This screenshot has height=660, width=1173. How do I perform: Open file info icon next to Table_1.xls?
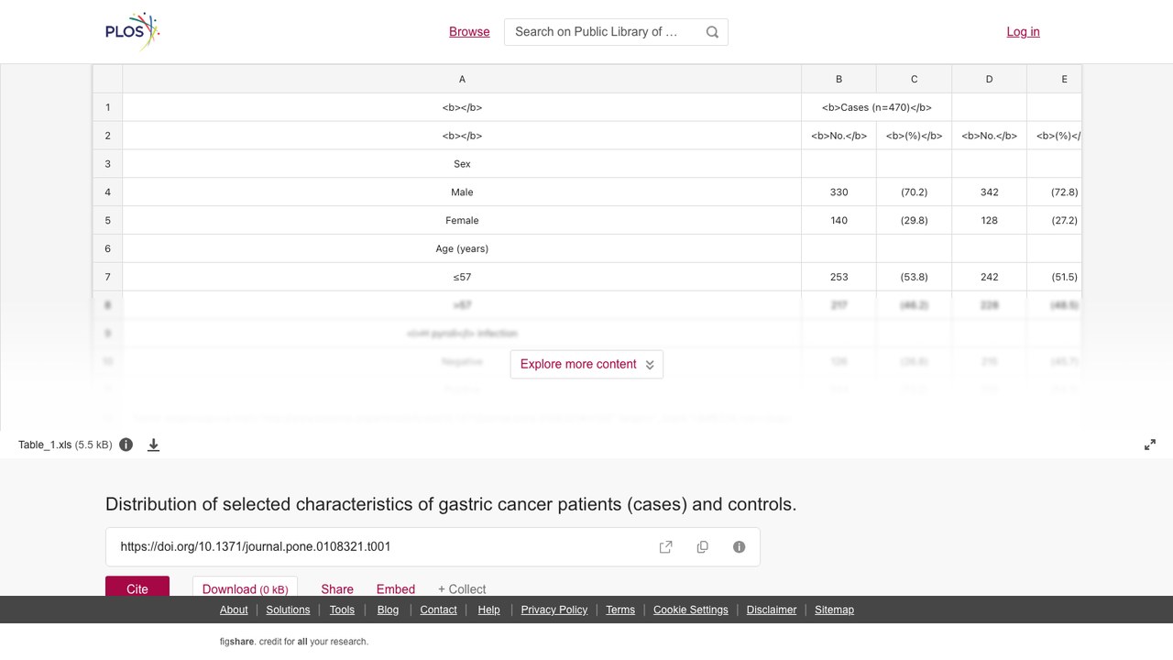pyautogui.click(x=126, y=445)
